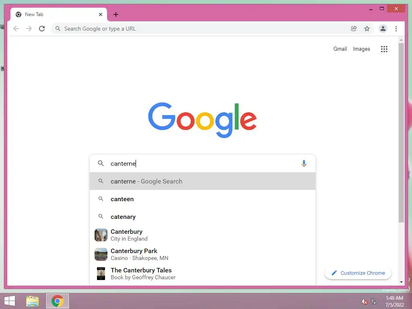
Task: Select the New Tab tab
Action: click(59, 14)
